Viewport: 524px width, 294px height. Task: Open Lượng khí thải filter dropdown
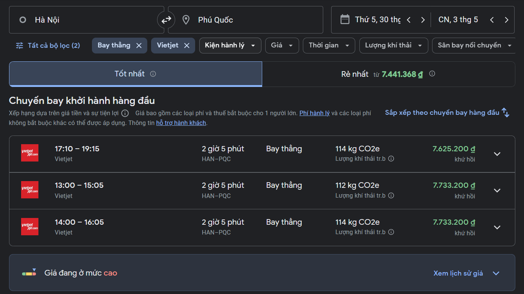click(x=393, y=46)
